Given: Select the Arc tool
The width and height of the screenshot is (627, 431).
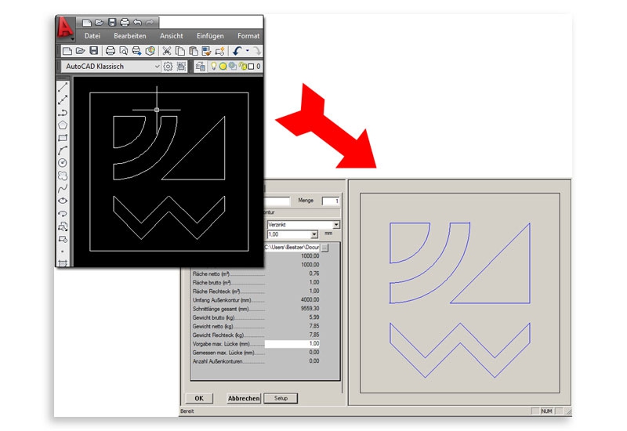Looking at the screenshot, I should 63,150.
